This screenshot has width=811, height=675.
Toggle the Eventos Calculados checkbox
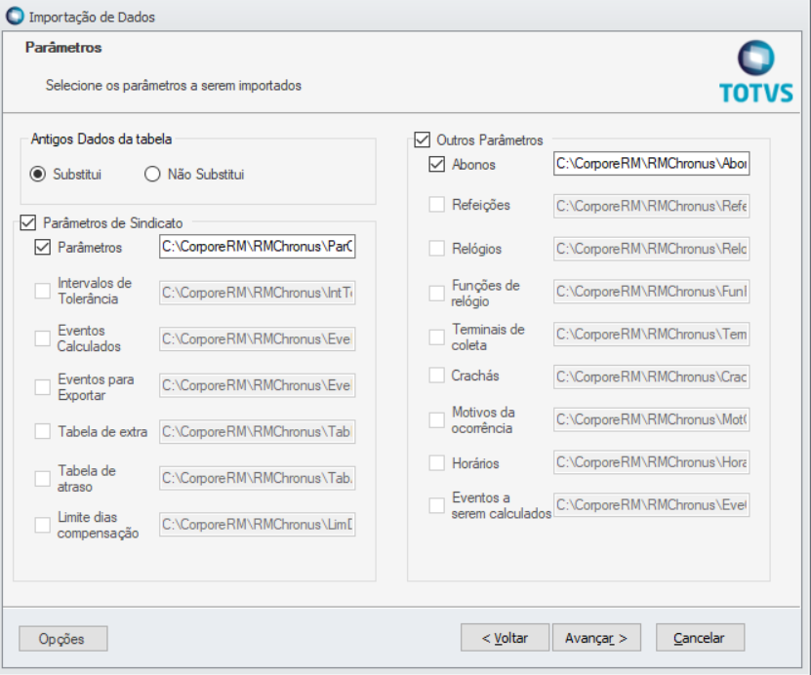coord(42,338)
